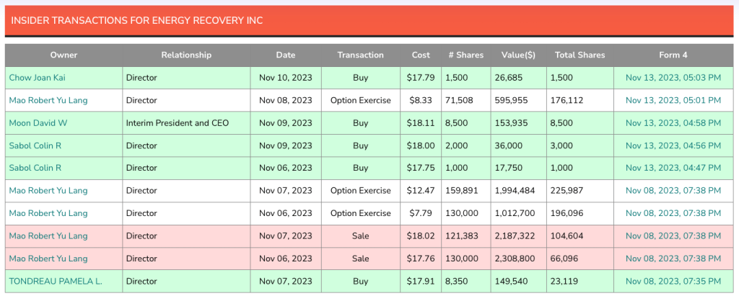Select the 2,308,800 value cell
The width and height of the screenshot is (739, 296).
click(x=518, y=259)
